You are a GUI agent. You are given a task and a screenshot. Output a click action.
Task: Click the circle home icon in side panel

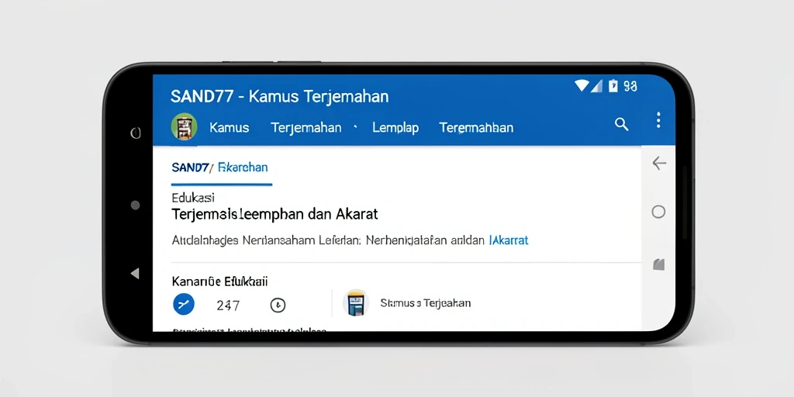click(658, 212)
